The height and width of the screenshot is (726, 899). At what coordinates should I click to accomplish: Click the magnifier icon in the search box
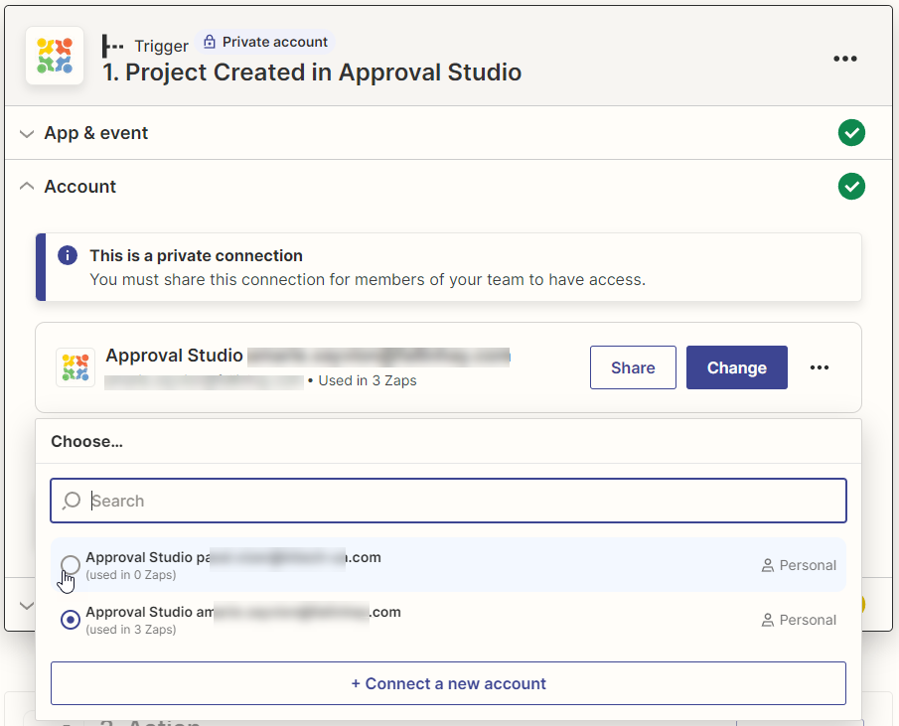click(x=72, y=501)
